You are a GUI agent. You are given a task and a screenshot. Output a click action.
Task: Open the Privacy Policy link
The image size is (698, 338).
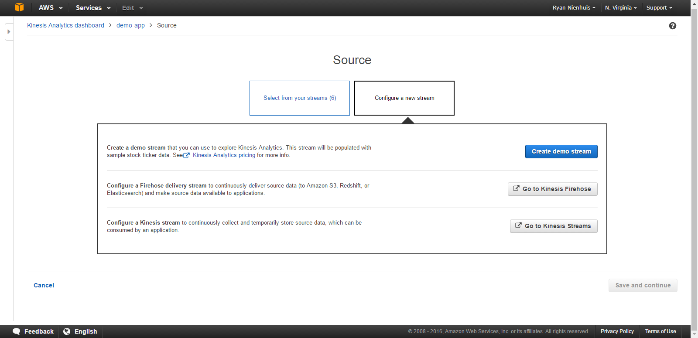[617, 331]
